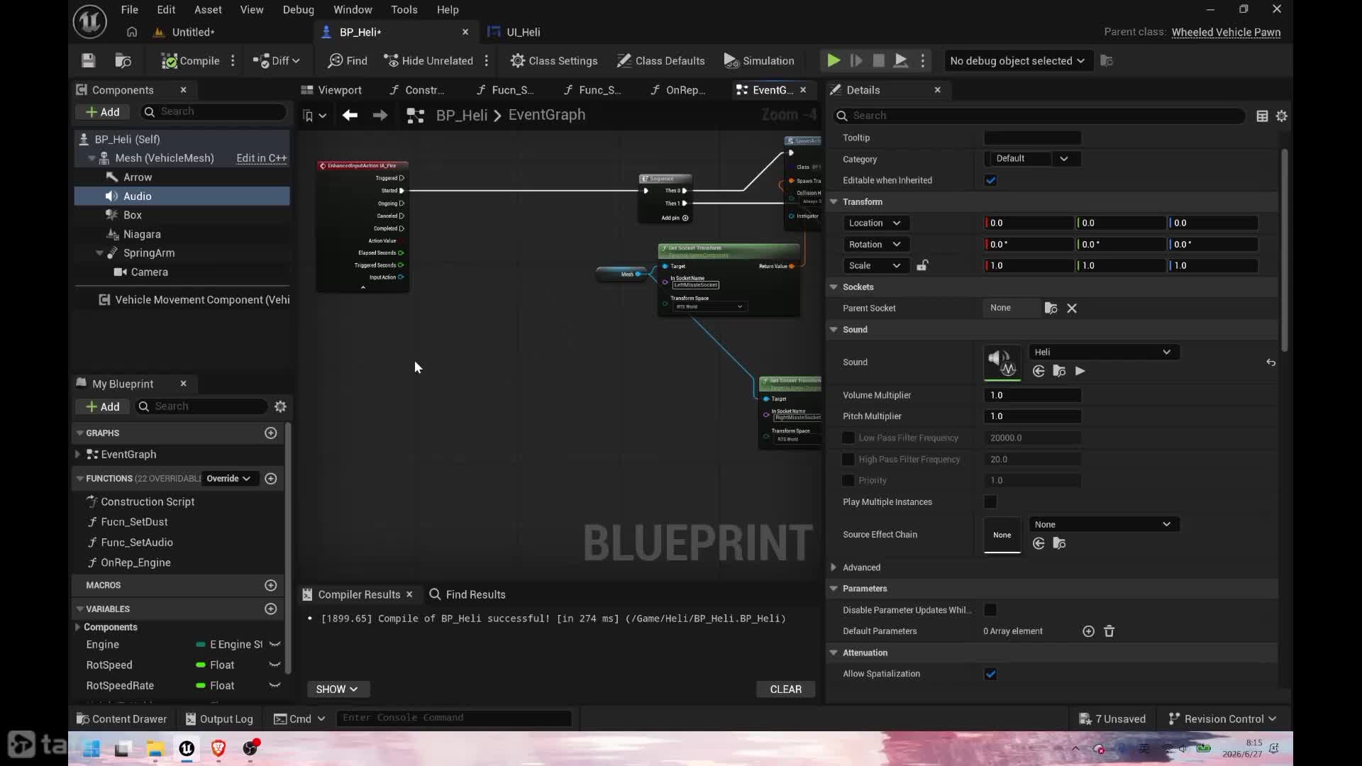This screenshot has height=766, width=1362.
Task: Expand the EventGraph tree item
Action: coord(77,454)
